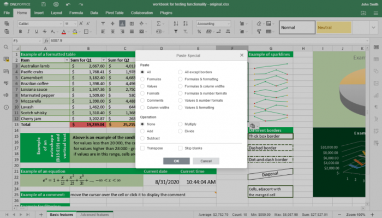Toggle italic formatting
This screenshot has height=218, width=382.
[28, 32]
